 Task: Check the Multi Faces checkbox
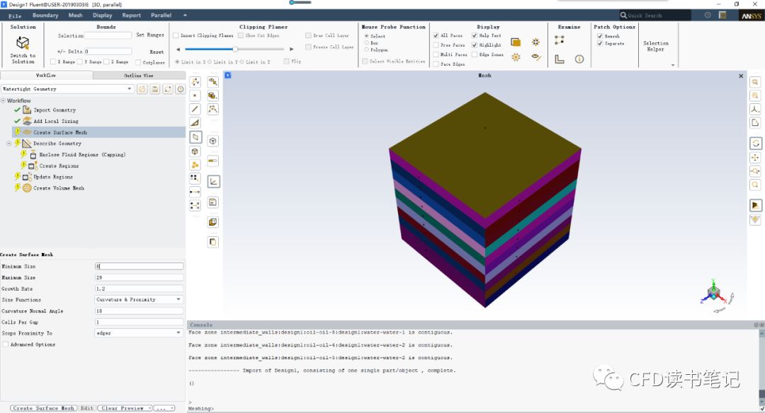[436, 54]
